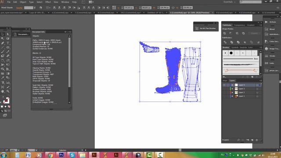Set color mode to None swatch
Viewport: 281px width, 158px height.
[9, 107]
